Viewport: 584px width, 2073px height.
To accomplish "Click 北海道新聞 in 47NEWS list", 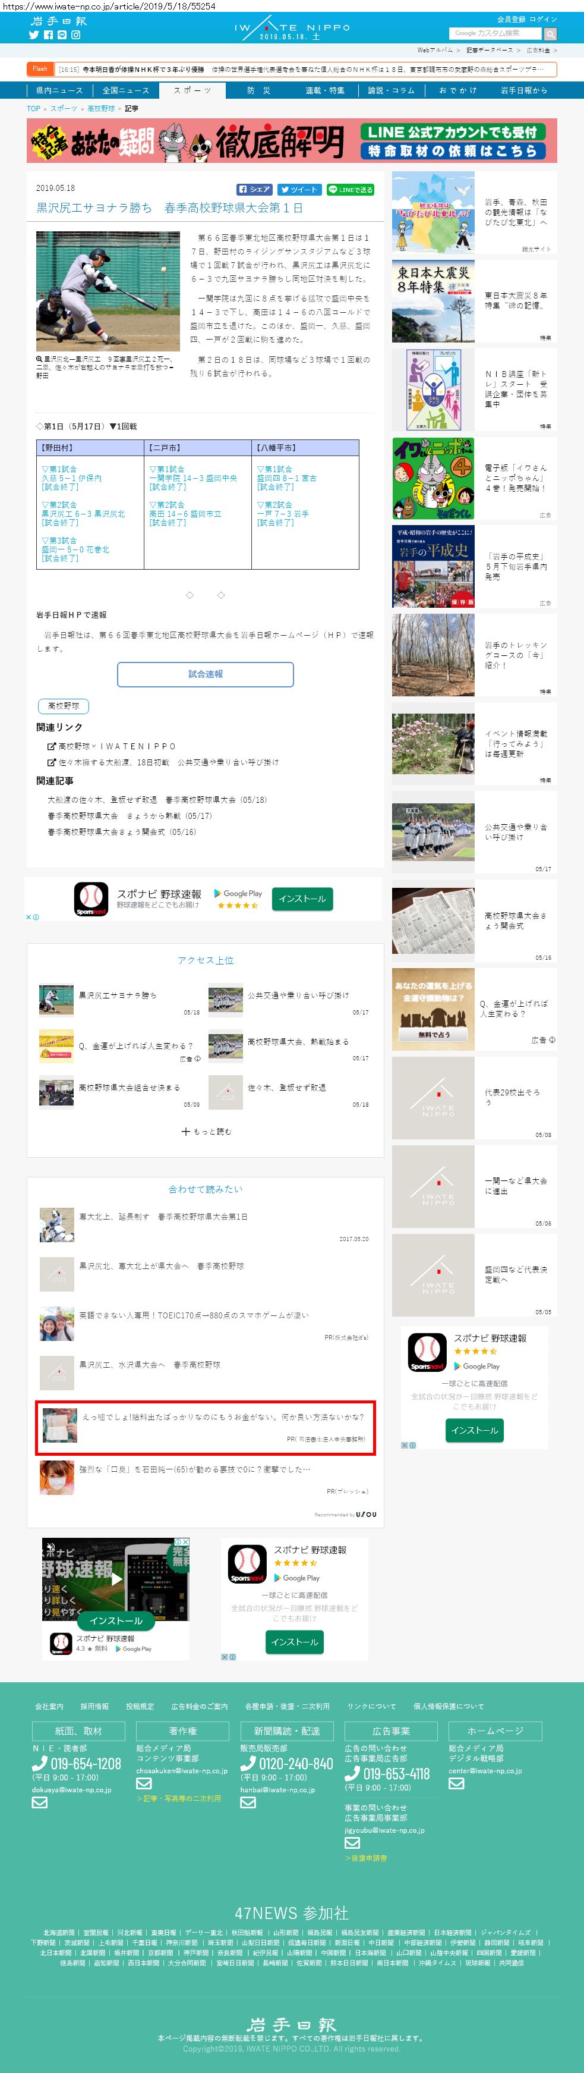I will click(59, 1932).
